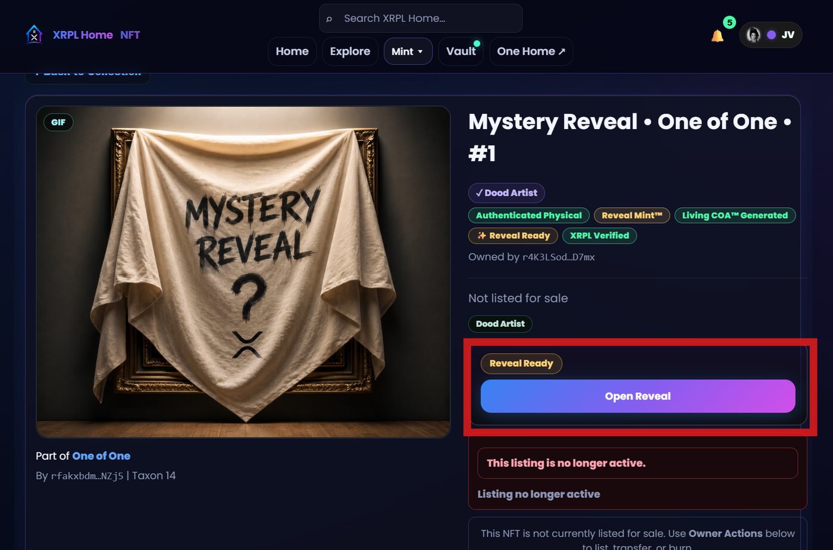Click creator address rfakxbdm...NZj5
The image size is (833, 550).
click(87, 476)
